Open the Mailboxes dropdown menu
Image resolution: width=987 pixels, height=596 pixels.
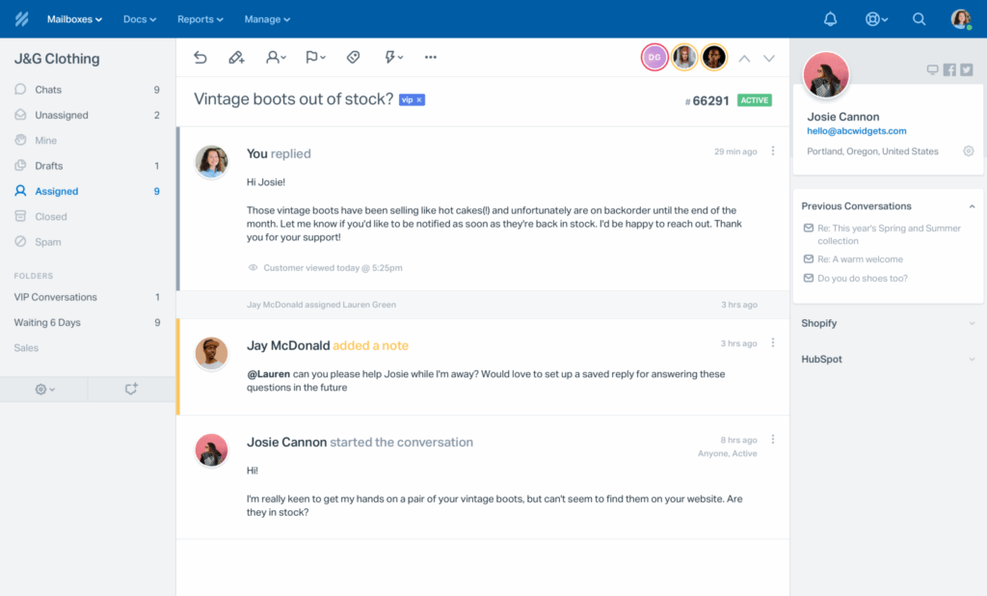pyautogui.click(x=74, y=19)
